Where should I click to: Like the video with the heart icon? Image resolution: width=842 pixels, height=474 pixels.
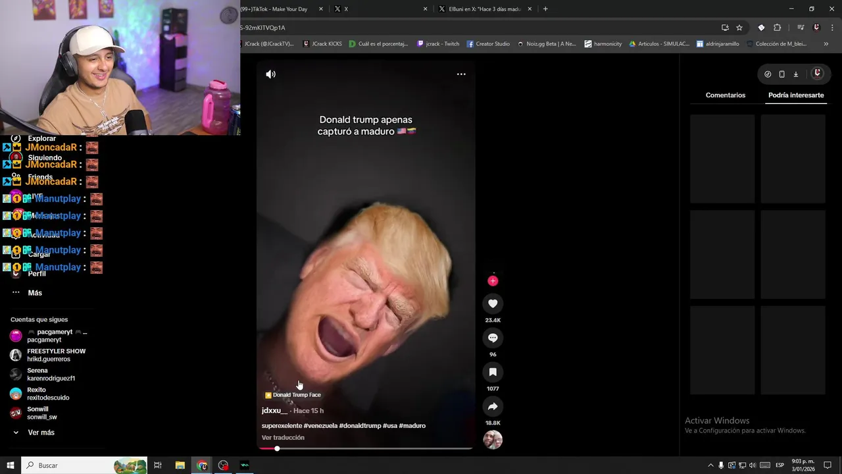(493, 303)
